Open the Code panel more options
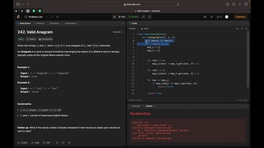Viewport: 264px width, 148px height. tap(247, 23)
